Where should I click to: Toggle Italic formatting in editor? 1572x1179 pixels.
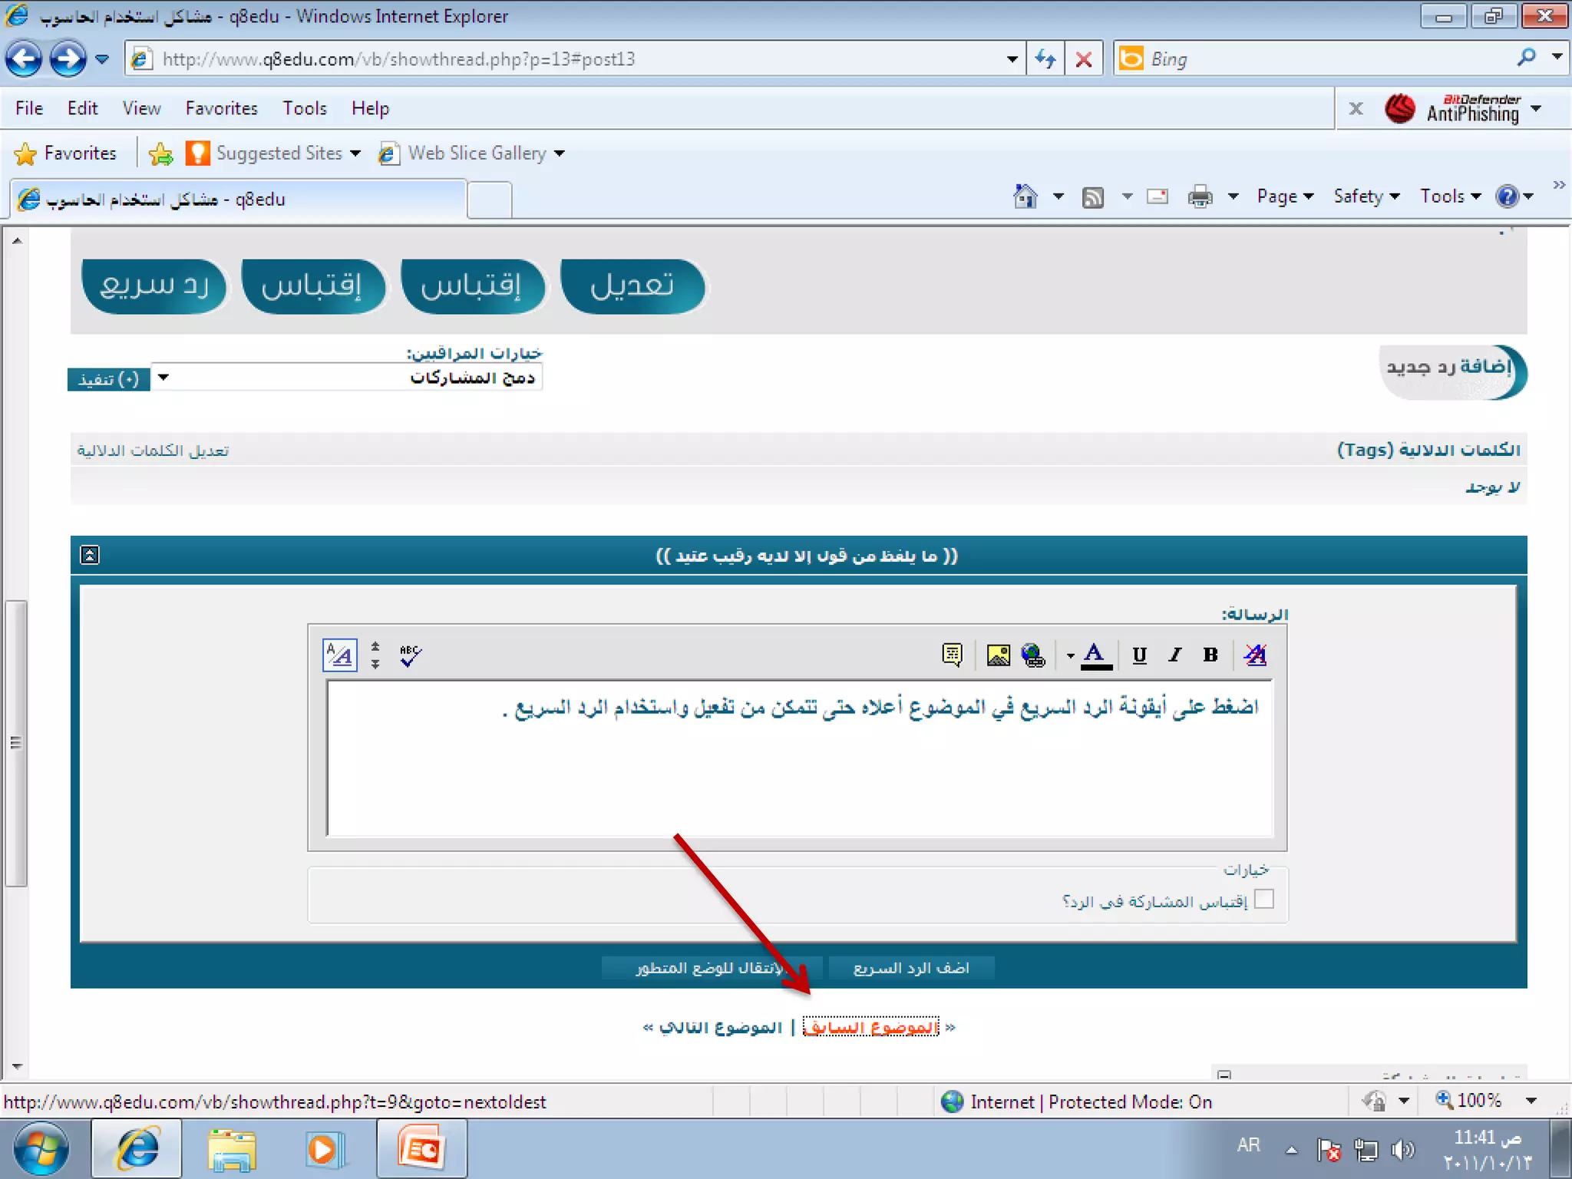tap(1175, 655)
